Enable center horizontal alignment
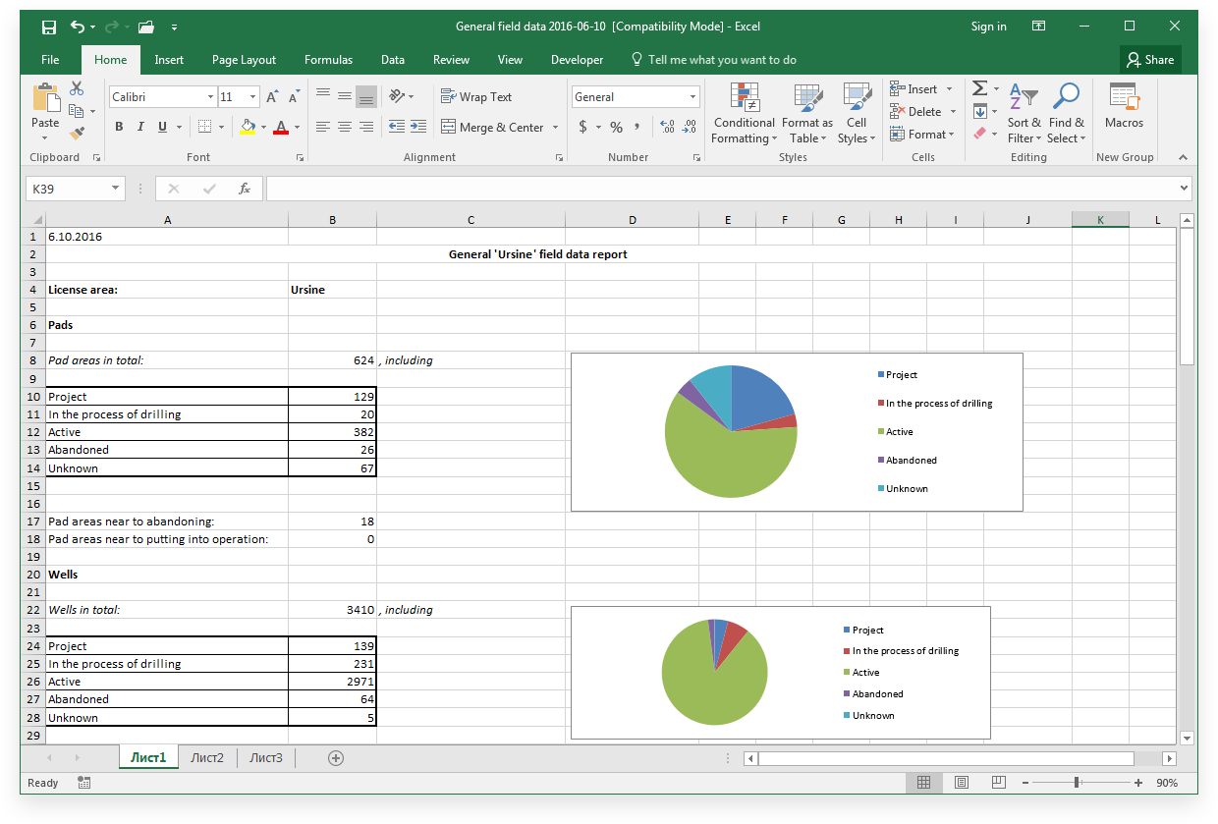Image resolution: width=1218 pixels, height=824 pixels. [345, 127]
